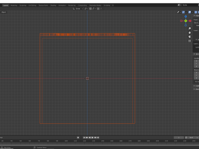
Task: Open the Texture Paint workspace tab
Action: click(x=43, y=5)
